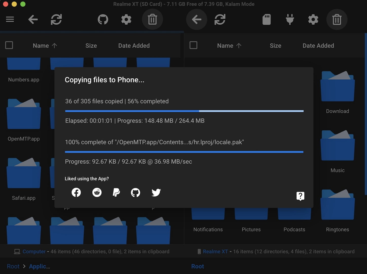Select the SD card storage icon
The image size is (367, 274).
point(266,19)
